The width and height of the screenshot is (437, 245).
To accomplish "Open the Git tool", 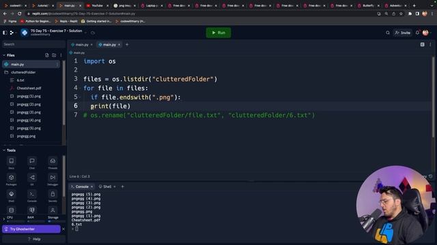I will [32, 179].
